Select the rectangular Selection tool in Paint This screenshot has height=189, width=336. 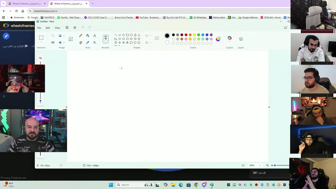point(41,38)
